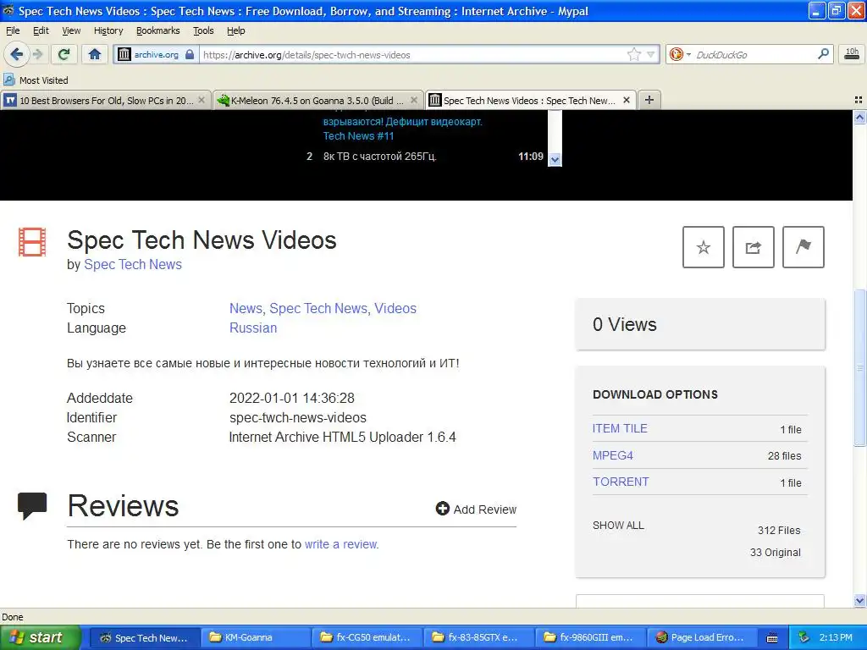This screenshot has width=867, height=650.
Task: Close the Spec Tech News Videos tab
Action: click(627, 100)
